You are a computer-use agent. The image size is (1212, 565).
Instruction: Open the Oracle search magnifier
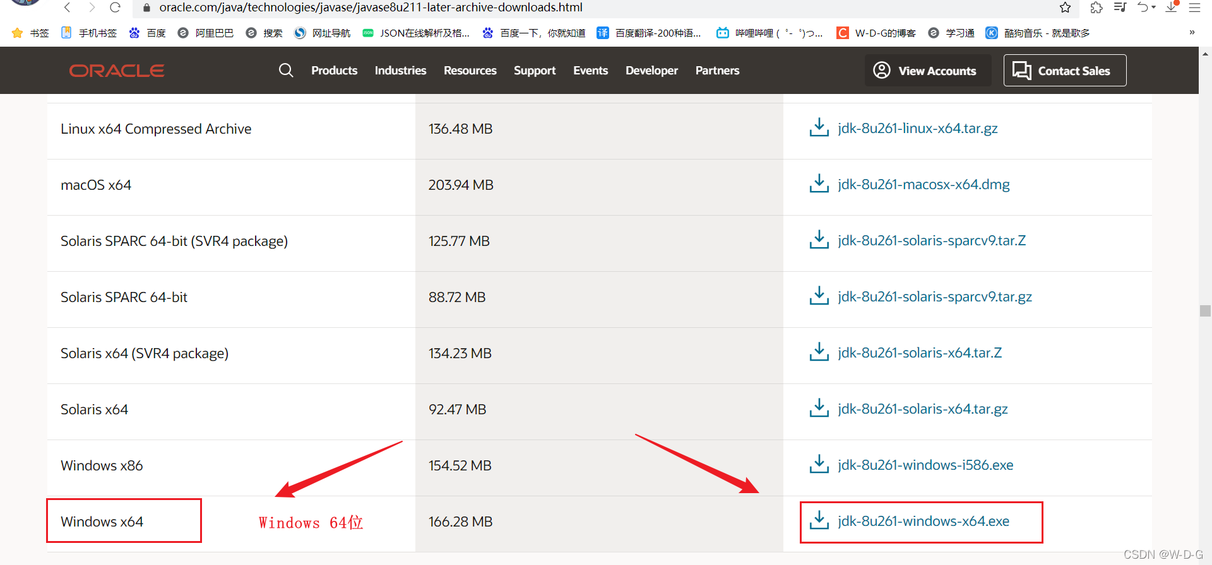pyautogui.click(x=286, y=70)
